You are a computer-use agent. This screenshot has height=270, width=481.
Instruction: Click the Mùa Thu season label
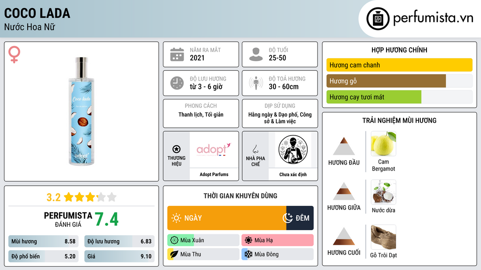(191, 254)
